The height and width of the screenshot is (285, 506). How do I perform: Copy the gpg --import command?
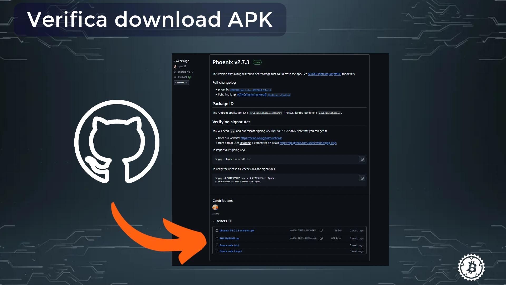pyautogui.click(x=362, y=159)
